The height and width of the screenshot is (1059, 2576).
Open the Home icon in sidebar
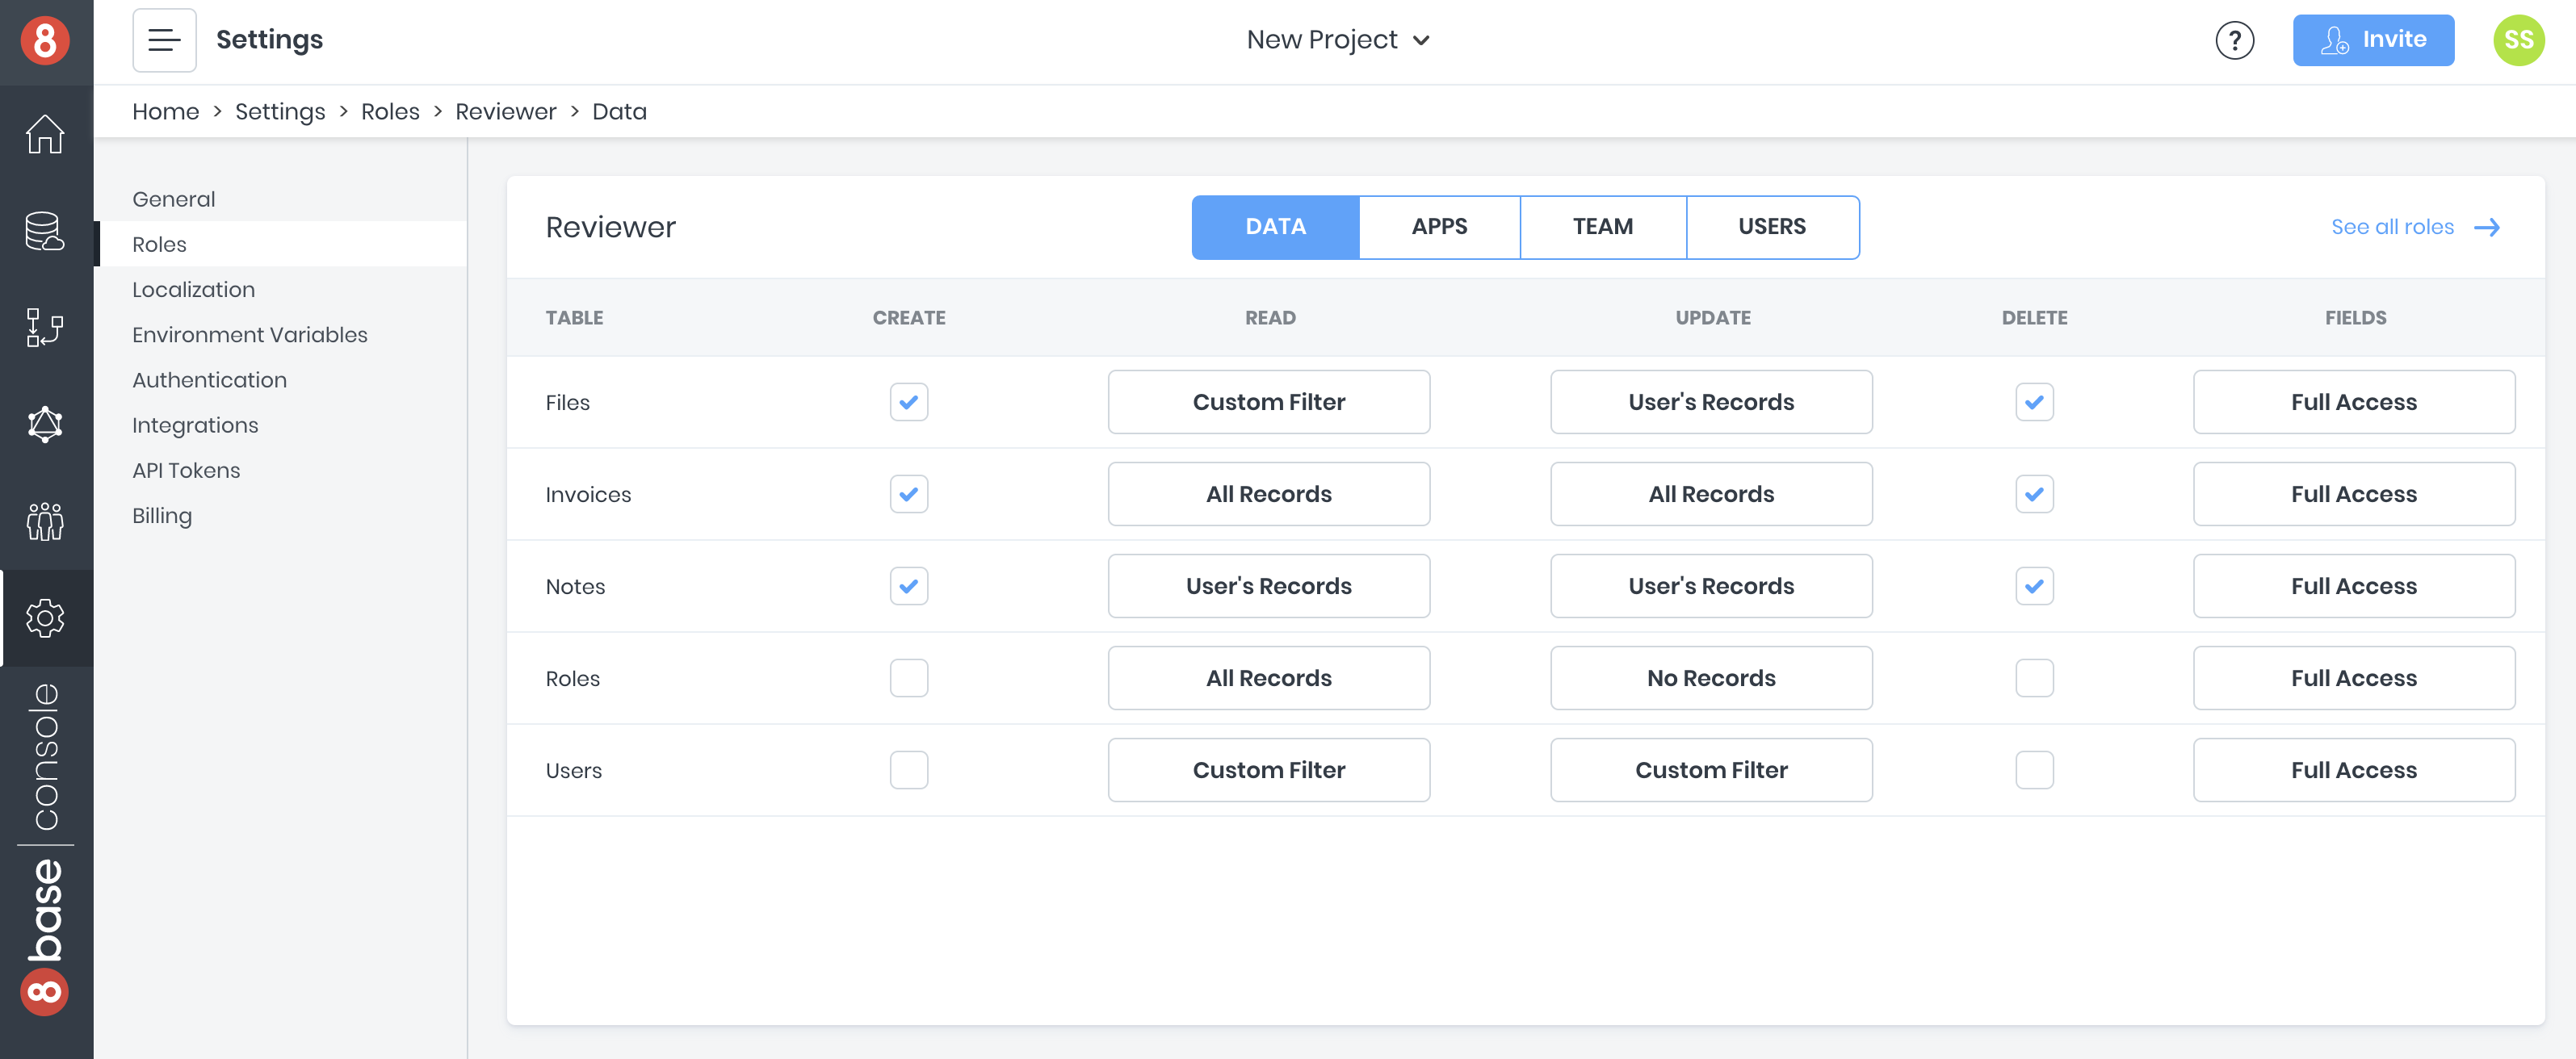(x=45, y=134)
